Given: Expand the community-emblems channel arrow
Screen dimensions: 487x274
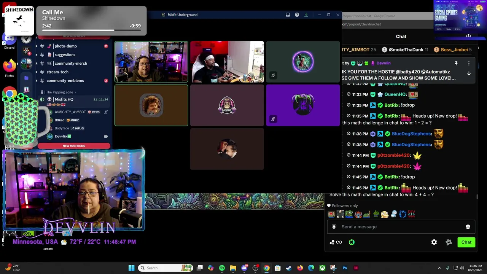Looking at the screenshot, I should (36, 81).
